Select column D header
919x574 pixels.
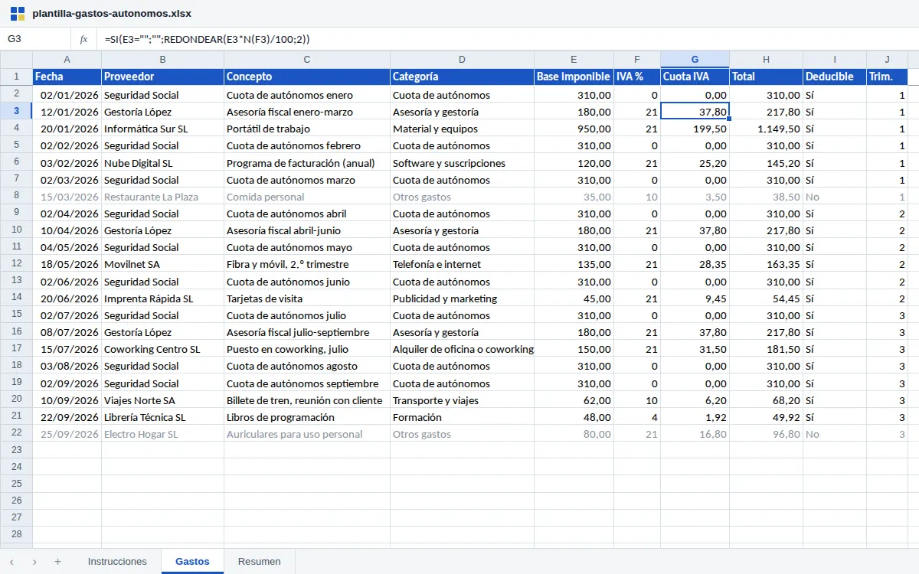[463, 60]
